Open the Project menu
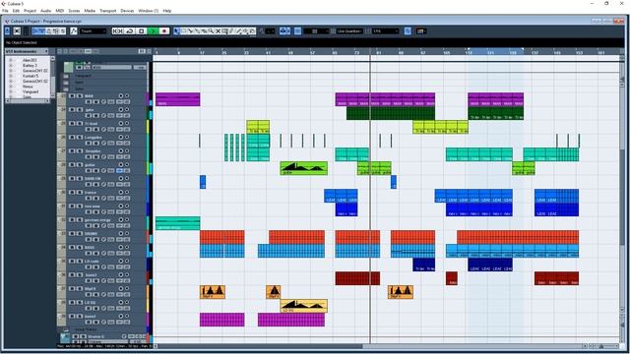The image size is (630, 354). click(x=31, y=11)
